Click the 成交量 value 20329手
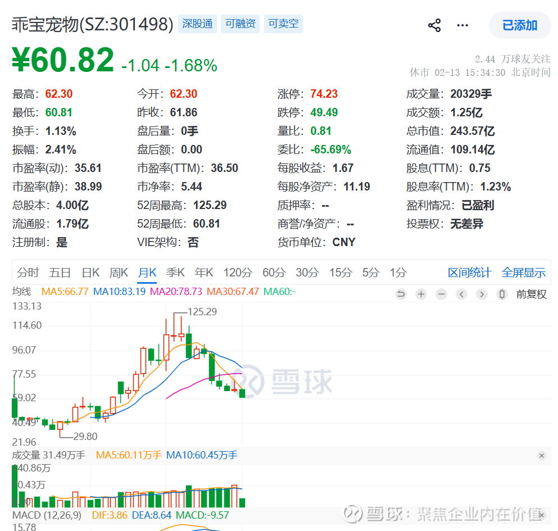This screenshot has width=558, height=531. (x=471, y=94)
